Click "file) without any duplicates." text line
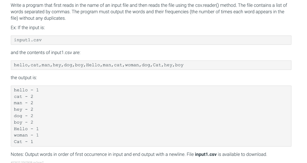 pyautogui.click(x=38, y=18)
